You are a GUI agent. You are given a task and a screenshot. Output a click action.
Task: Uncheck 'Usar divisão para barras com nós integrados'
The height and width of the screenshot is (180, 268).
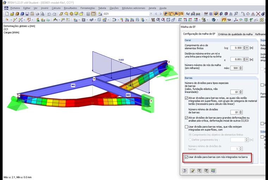click(x=186, y=157)
